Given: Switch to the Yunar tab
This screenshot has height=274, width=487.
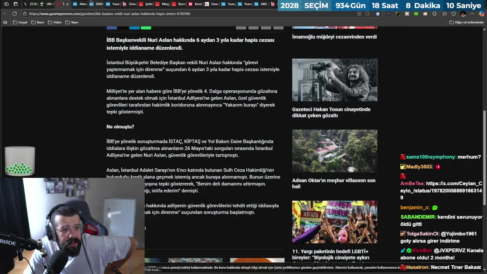Looking at the screenshot, I should point(113,4).
